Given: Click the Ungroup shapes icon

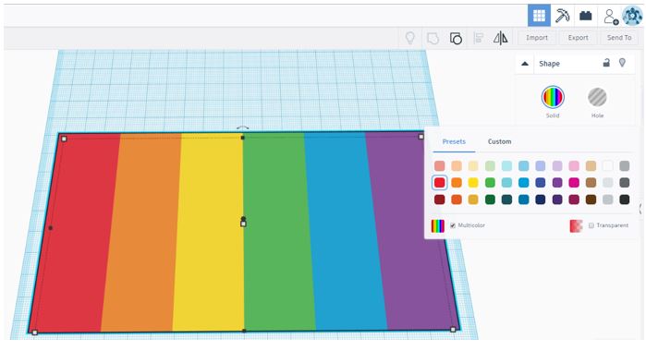Looking at the screenshot, I should (x=456, y=38).
